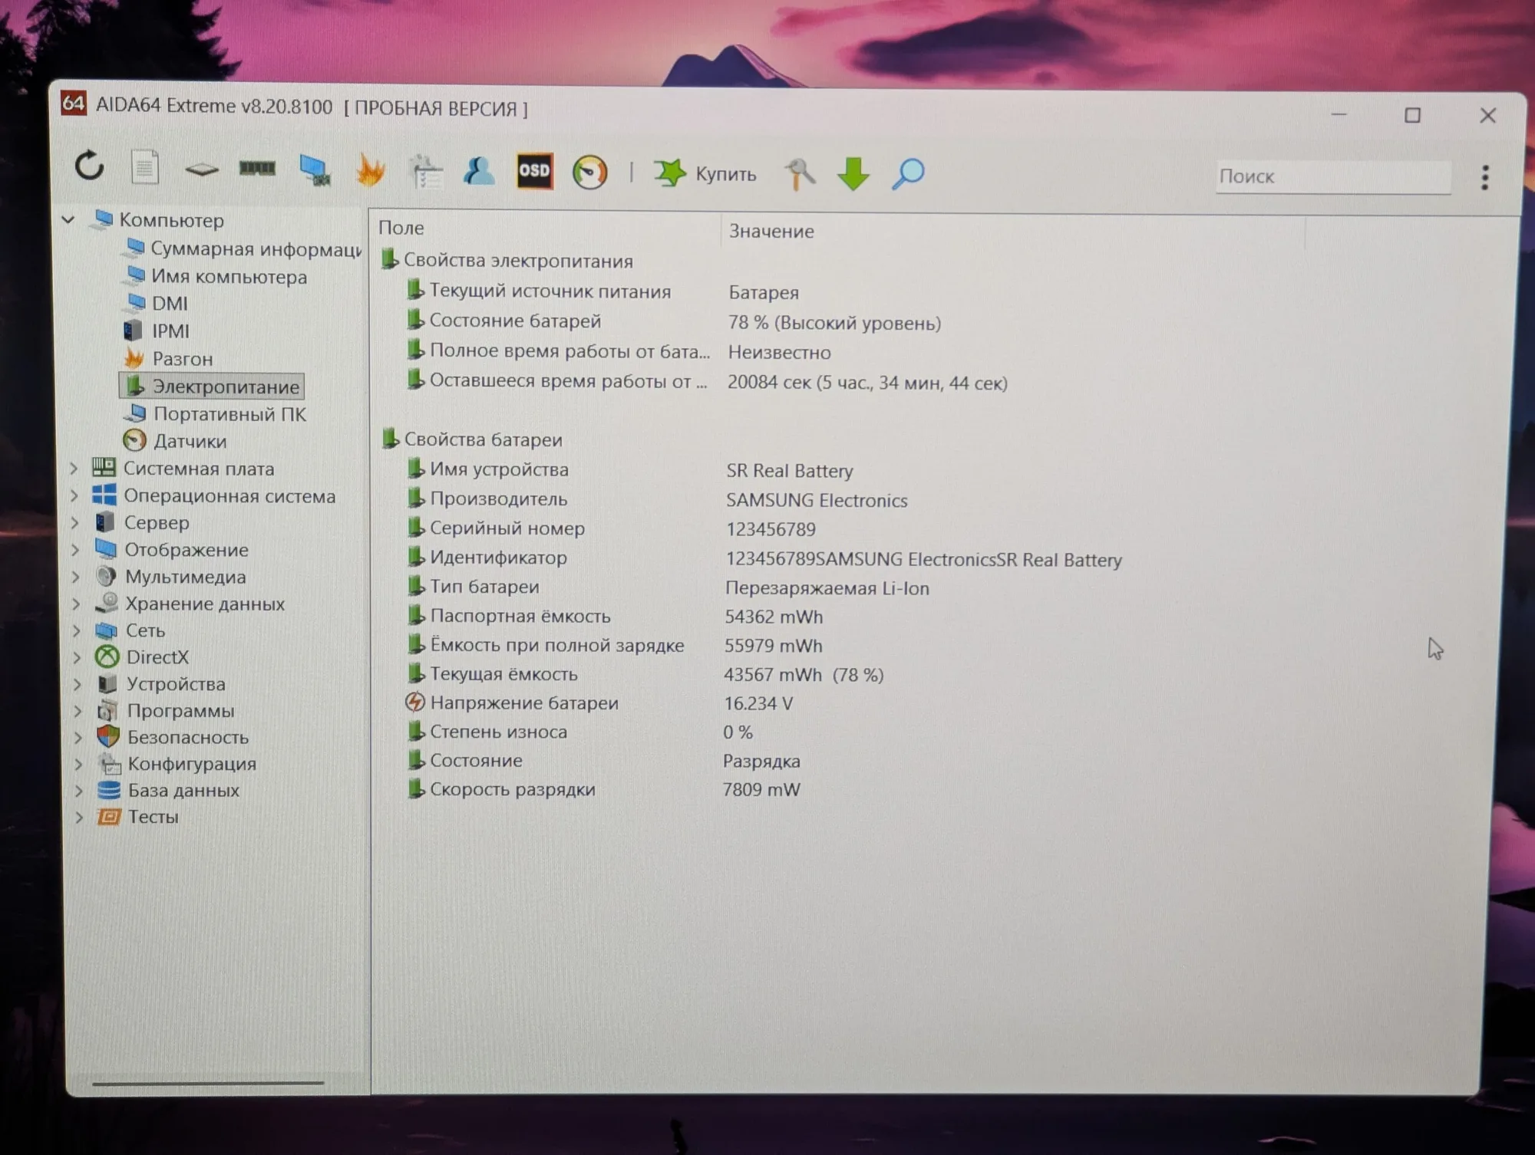Click the green download arrow icon
The height and width of the screenshot is (1155, 1535).
853,173
